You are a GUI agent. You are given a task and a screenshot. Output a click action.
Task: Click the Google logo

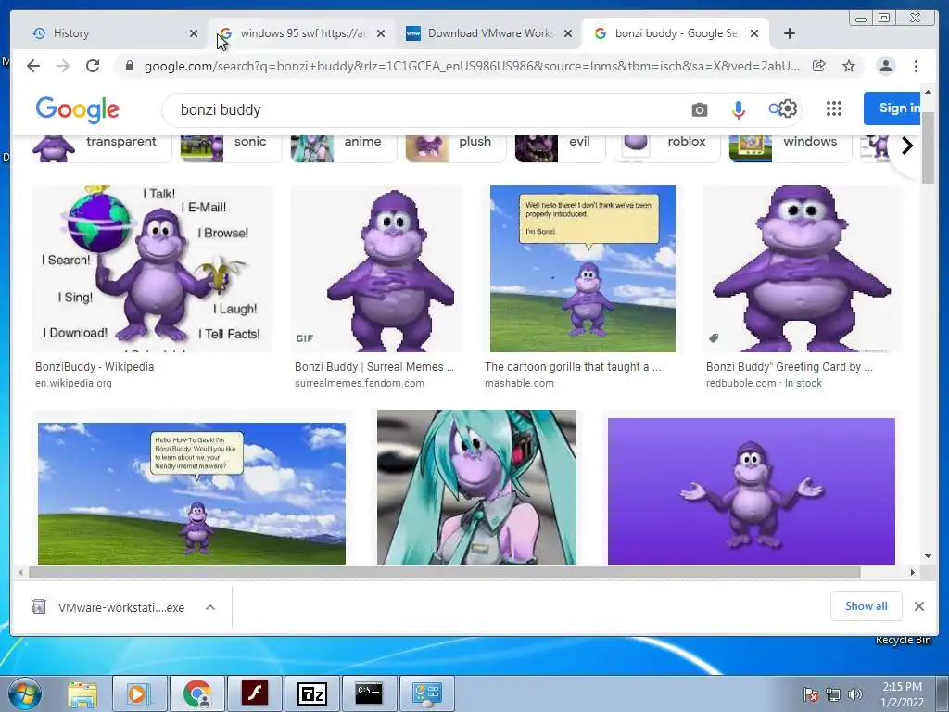[78, 109]
